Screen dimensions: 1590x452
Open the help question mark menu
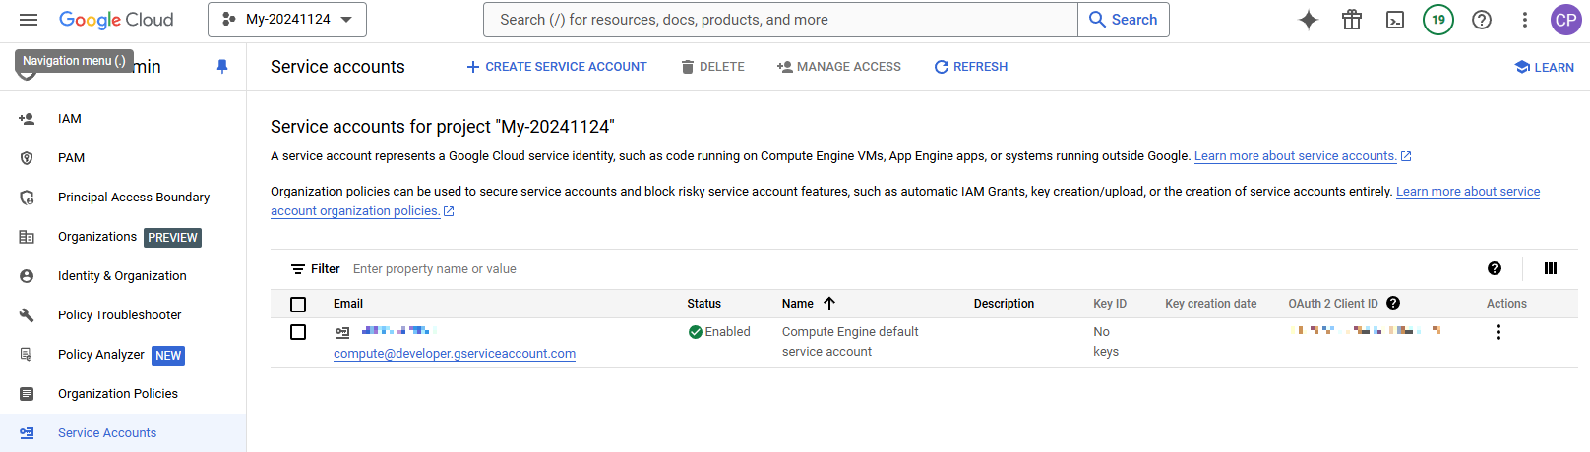pyautogui.click(x=1482, y=20)
